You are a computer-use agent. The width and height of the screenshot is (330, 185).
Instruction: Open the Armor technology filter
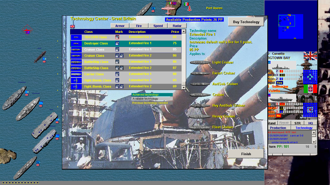point(120,26)
